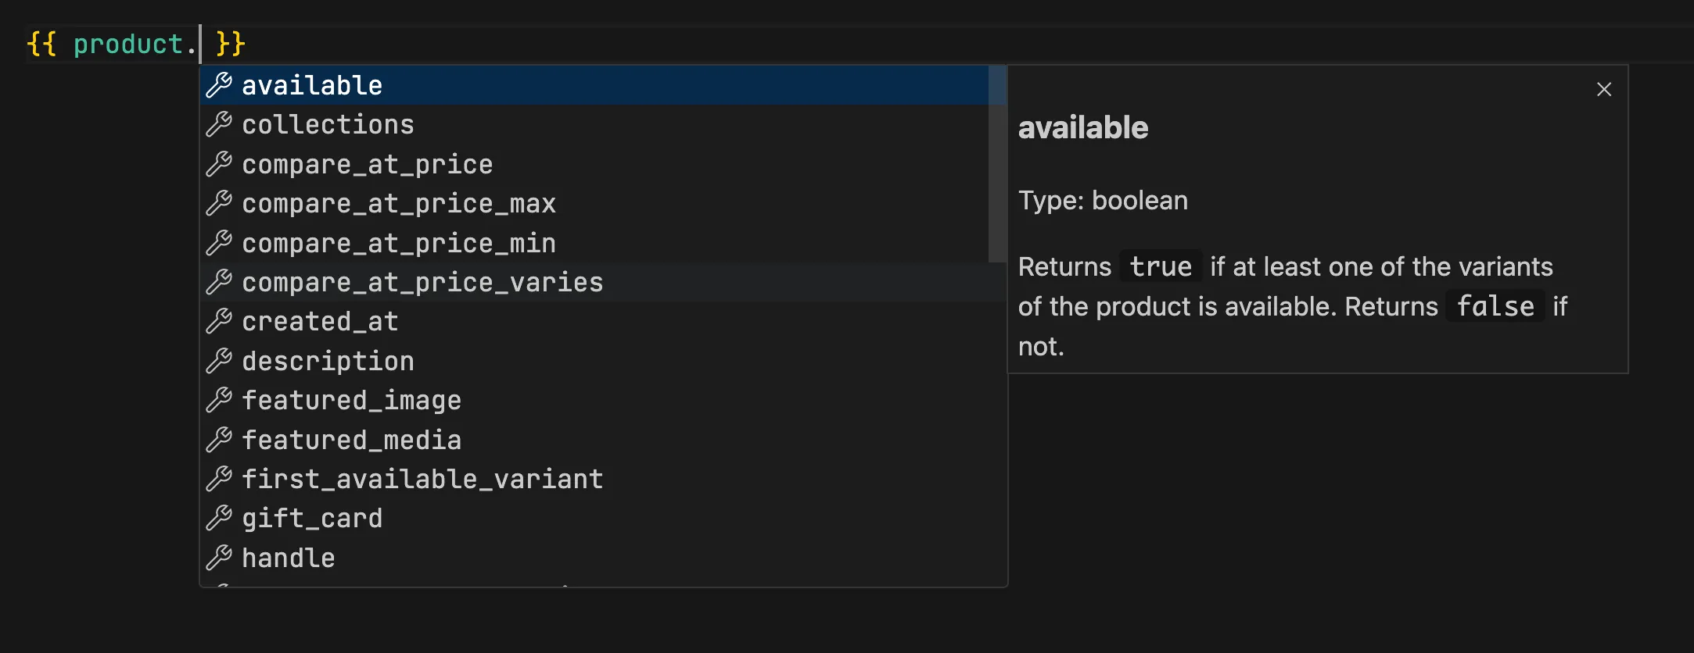The image size is (1694, 653).
Task: Select featured_media from autocomplete list
Action: coord(352,441)
